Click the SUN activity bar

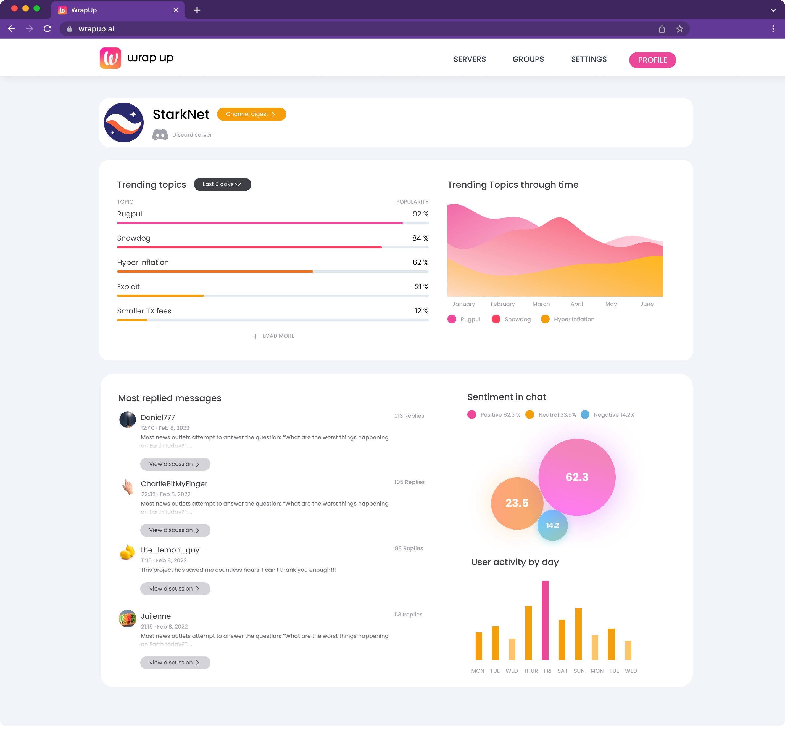click(x=578, y=634)
